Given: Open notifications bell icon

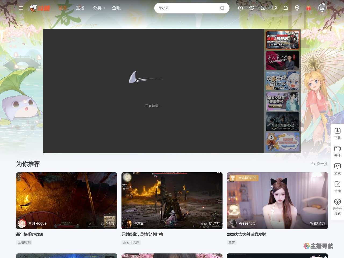Looking at the screenshot, I should click(286, 8).
